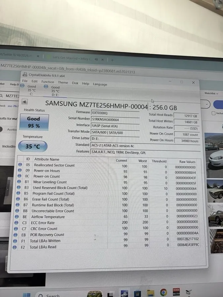This screenshot has height=297, width=223.
Task: Click the CrystalDiskInfo title bar icon
Action: click(x=25, y=74)
